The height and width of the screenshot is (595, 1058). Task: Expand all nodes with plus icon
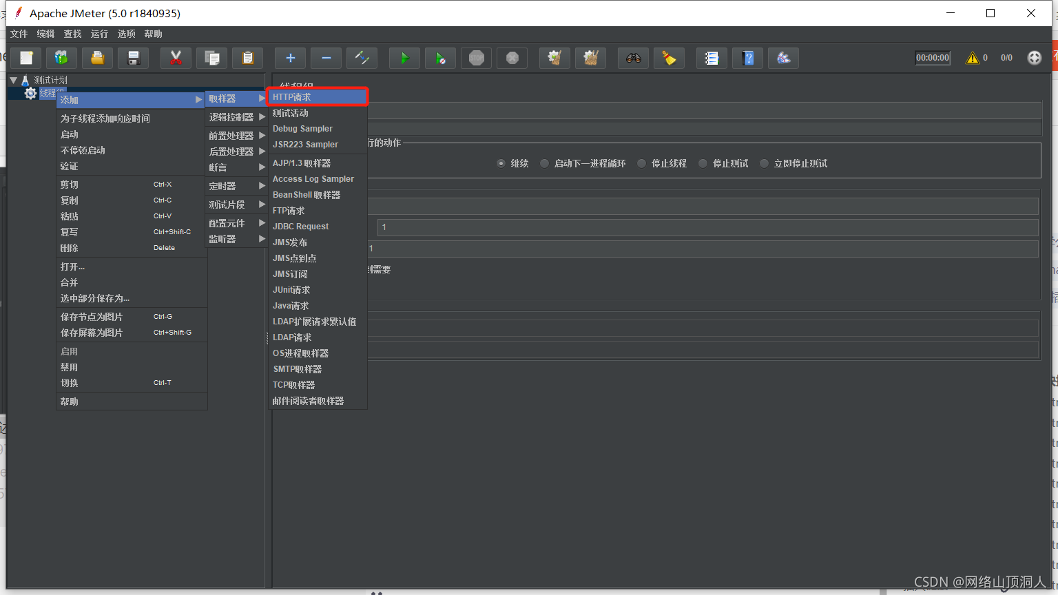pyautogui.click(x=291, y=59)
